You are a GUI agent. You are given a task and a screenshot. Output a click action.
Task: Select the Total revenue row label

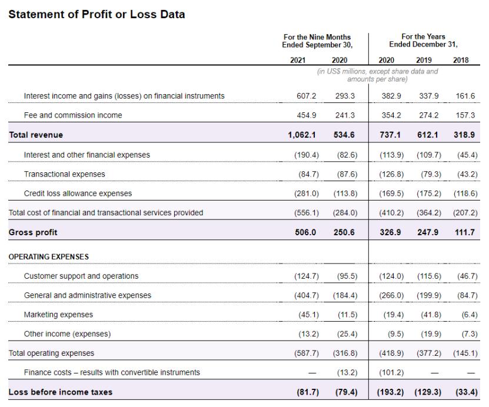click(36, 135)
